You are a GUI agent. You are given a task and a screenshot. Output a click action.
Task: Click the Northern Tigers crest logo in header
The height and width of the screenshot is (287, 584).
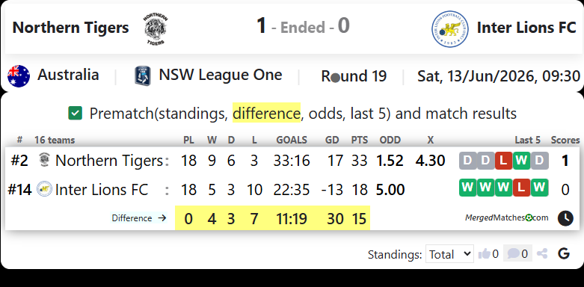tap(156, 29)
